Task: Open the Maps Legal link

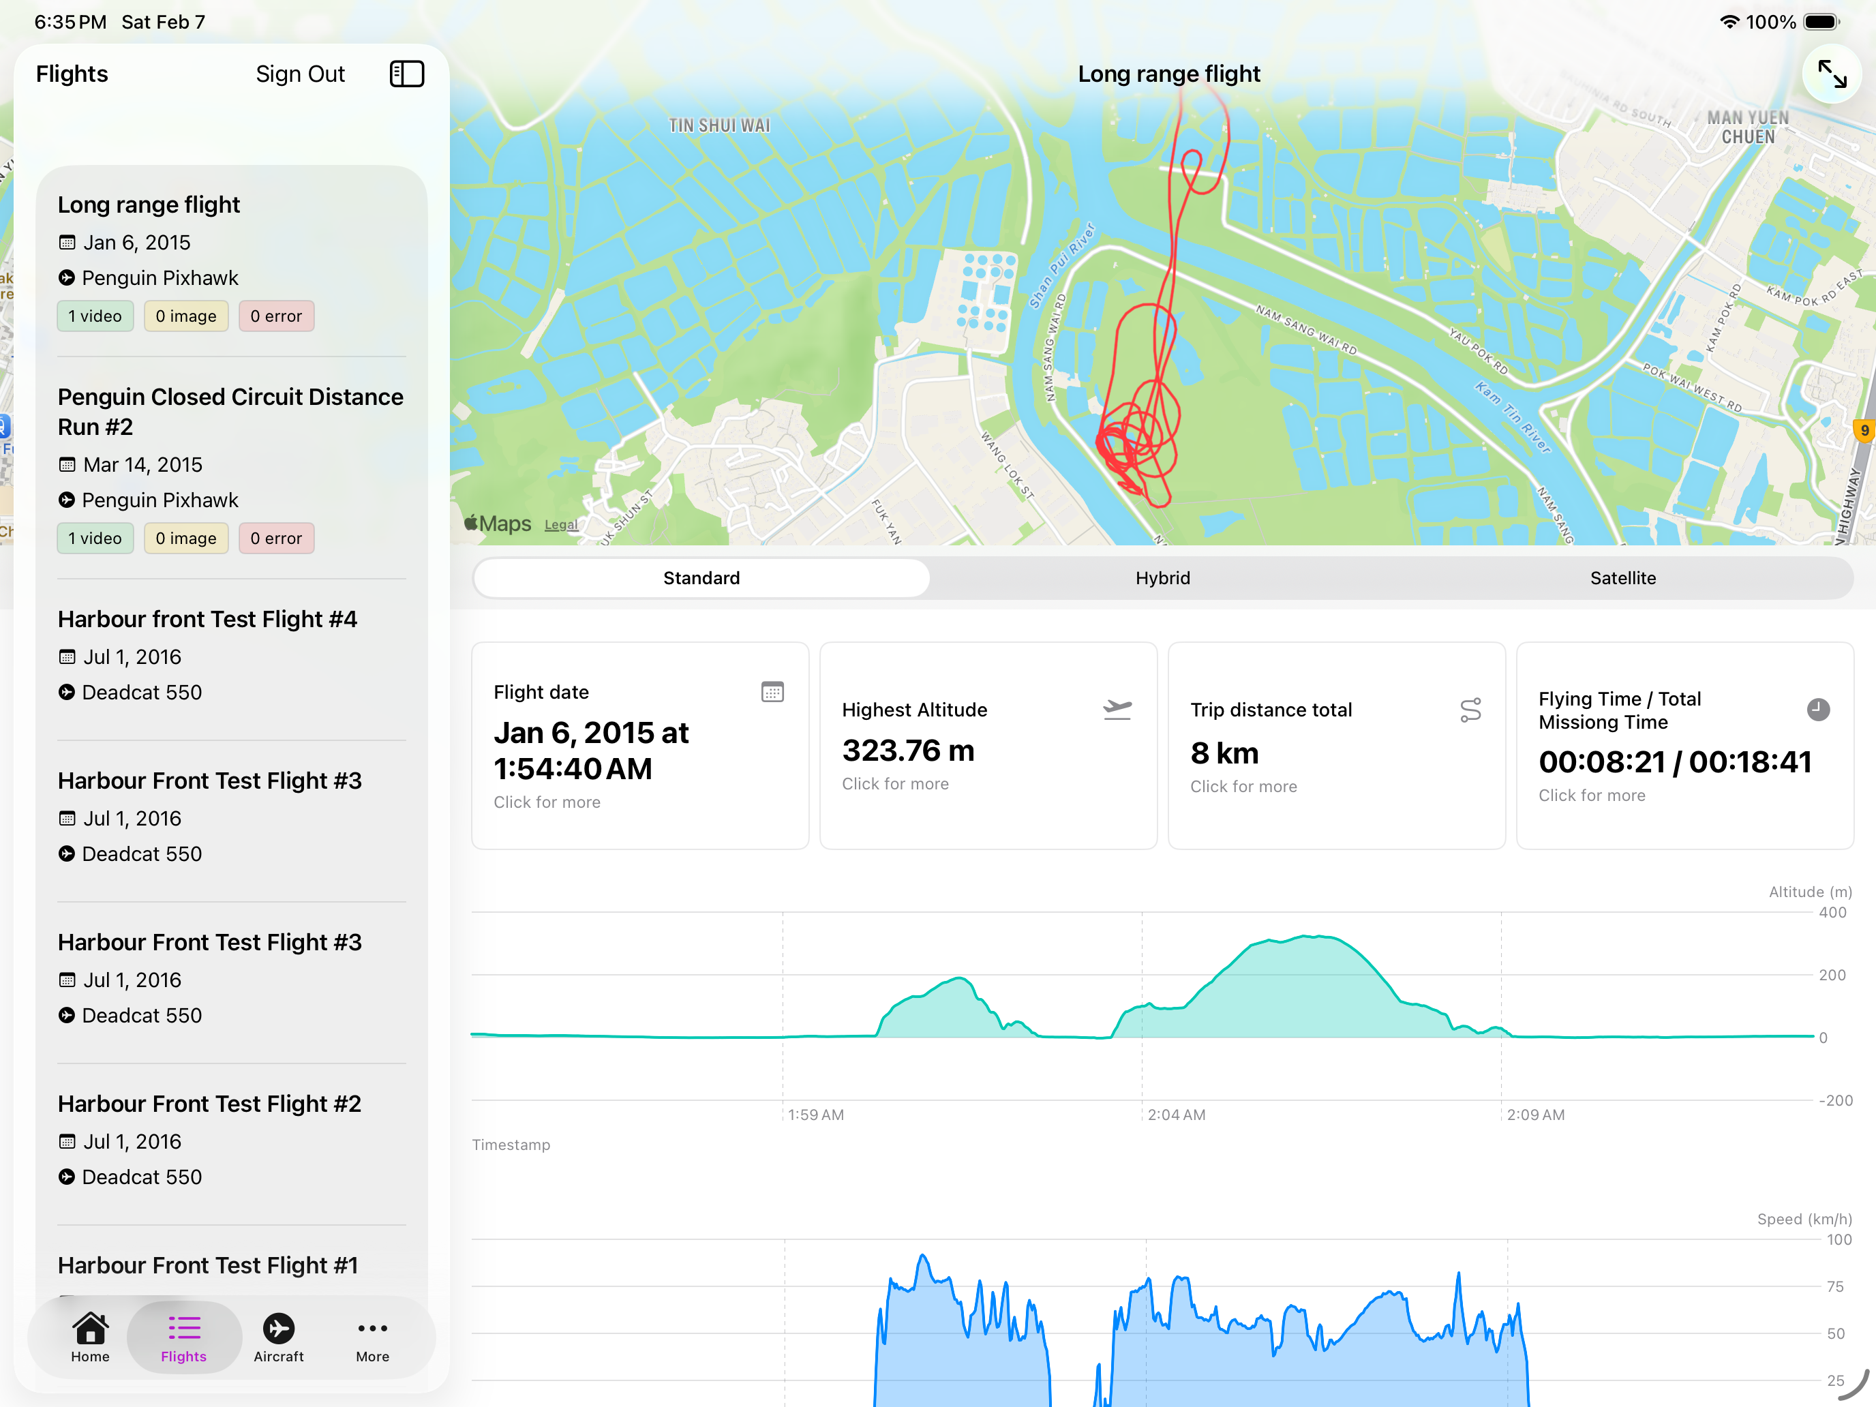Action: [560, 525]
